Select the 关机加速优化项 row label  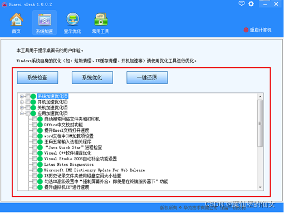pos(53,107)
